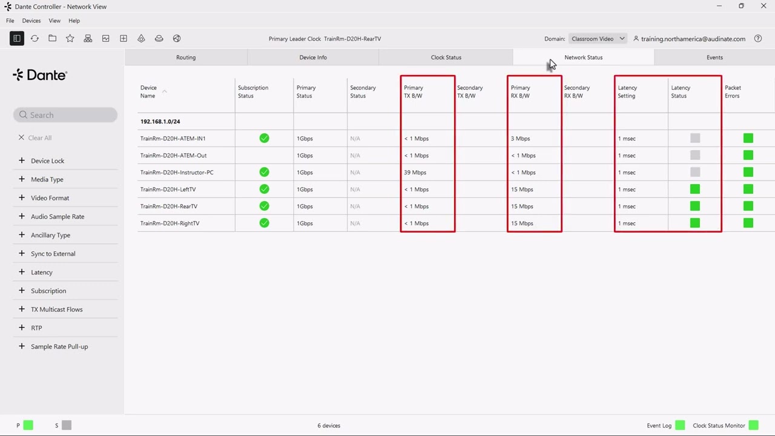Click the Event Log green indicator

(680, 425)
